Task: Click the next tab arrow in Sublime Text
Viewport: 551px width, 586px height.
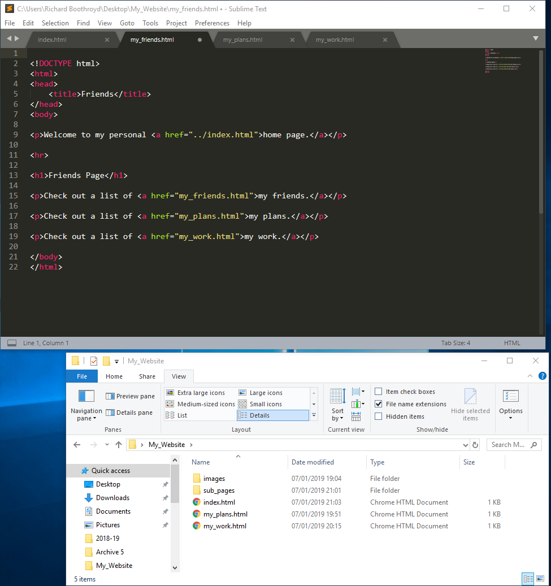Action: click(17, 38)
